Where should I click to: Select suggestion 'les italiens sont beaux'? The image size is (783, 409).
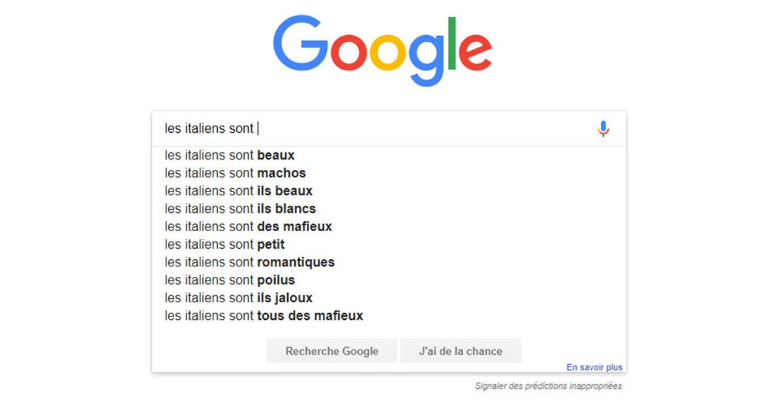click(229, 155)
